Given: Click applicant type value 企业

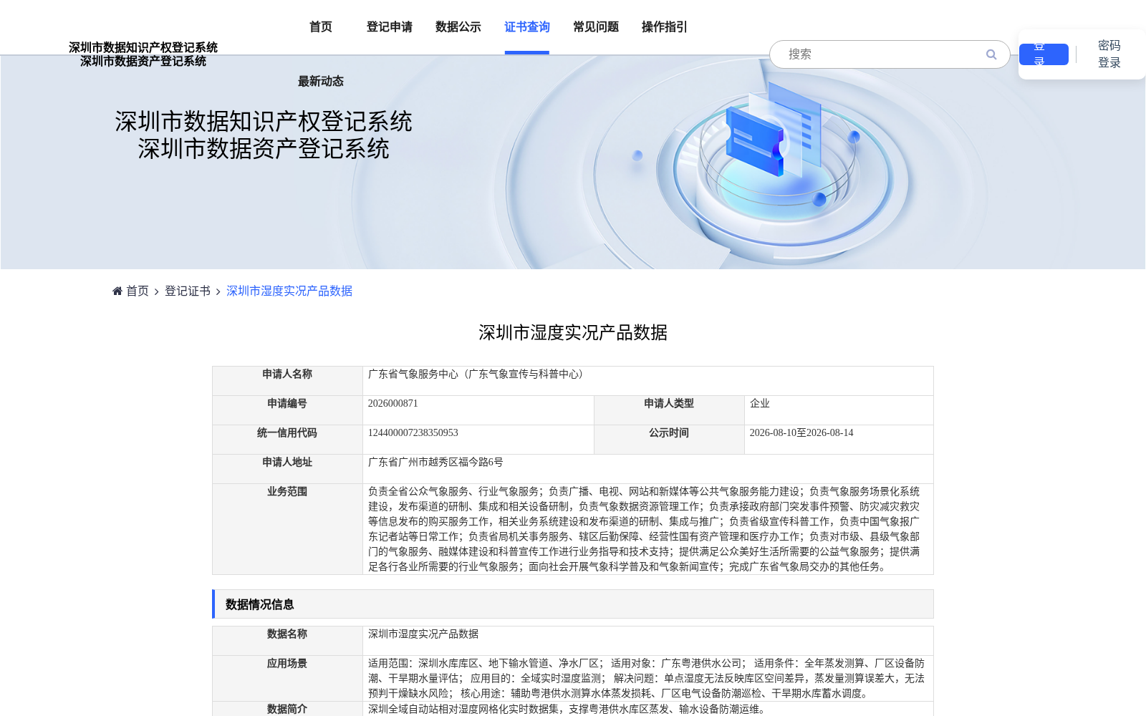Looking at the screenshot, I should tap(760, 404).
